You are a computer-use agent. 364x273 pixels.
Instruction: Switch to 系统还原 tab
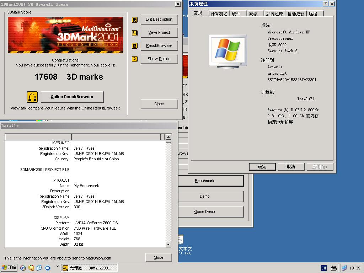[x=275, y=14]
